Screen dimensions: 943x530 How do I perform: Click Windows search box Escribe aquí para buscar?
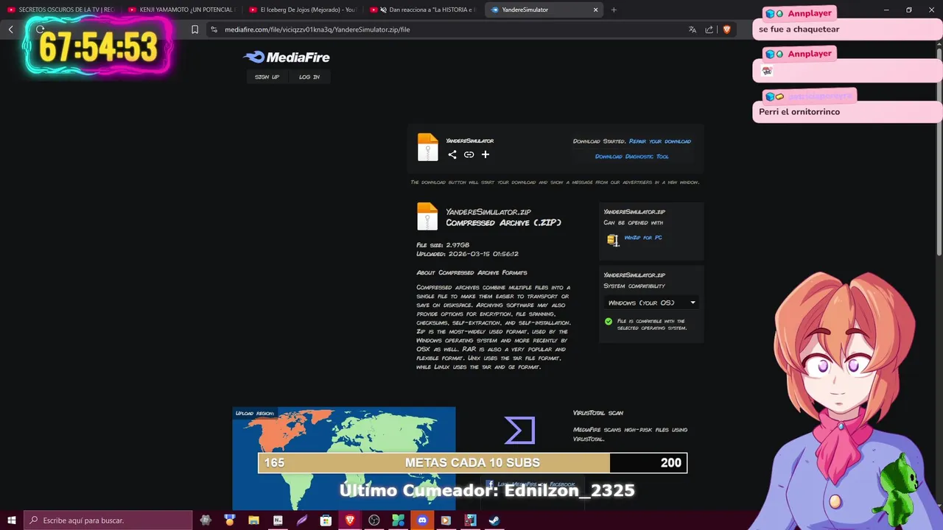[108, 520]
